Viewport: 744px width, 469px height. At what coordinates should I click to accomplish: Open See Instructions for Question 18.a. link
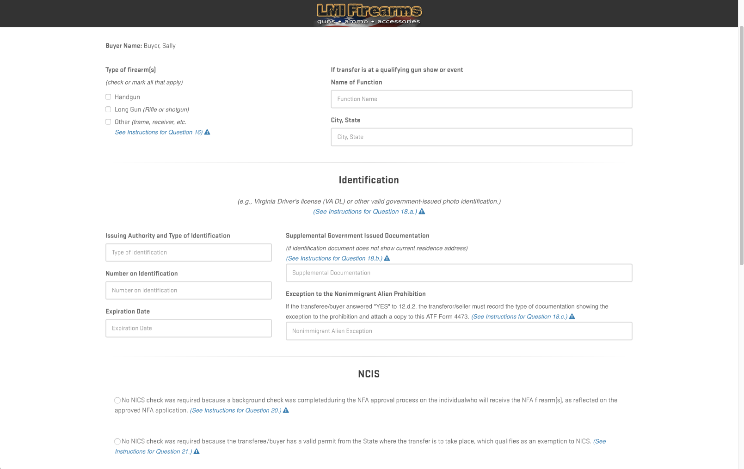(365, 212)
